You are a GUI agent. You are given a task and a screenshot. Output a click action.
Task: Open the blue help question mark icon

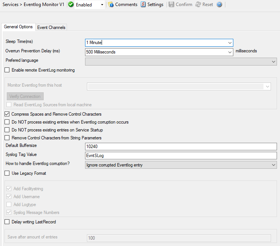[219, 5]
